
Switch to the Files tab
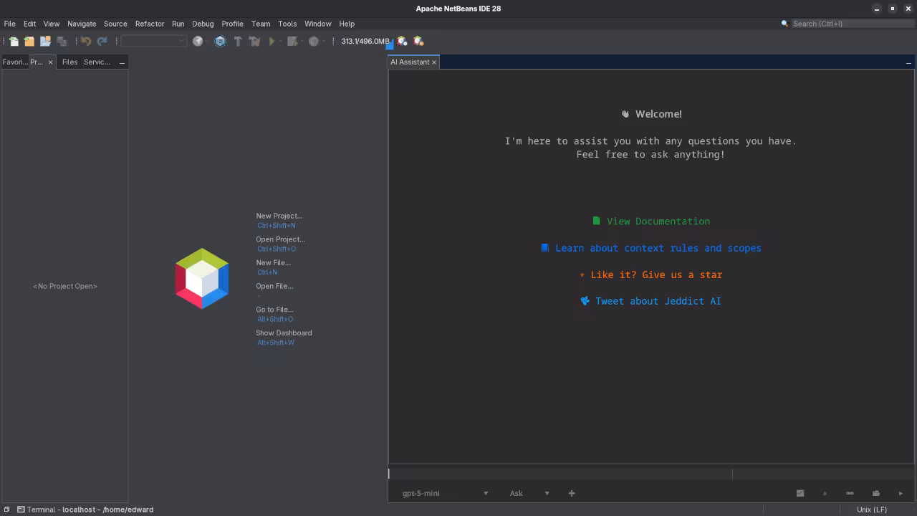[69, 62]
